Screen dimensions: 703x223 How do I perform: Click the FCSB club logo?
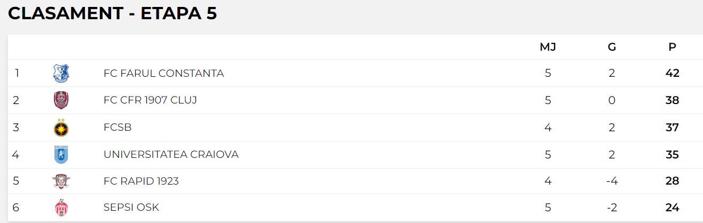[x=61, y=128]
